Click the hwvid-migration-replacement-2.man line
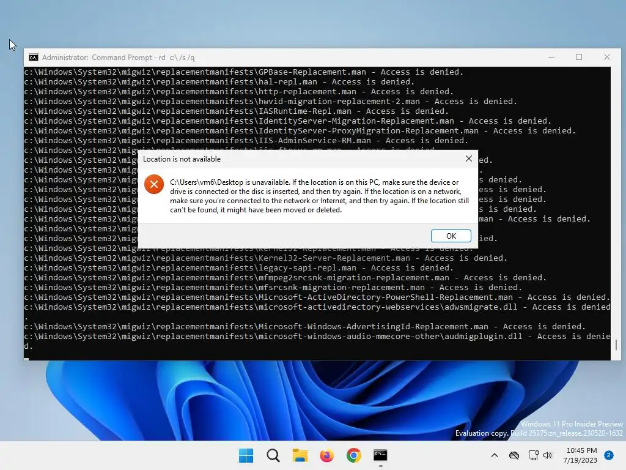This screenshot has width=626, height=470. [271, 101]
